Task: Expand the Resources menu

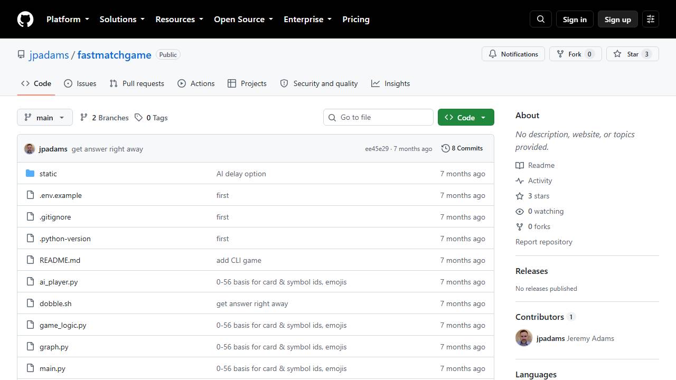Action: point(179,19)
